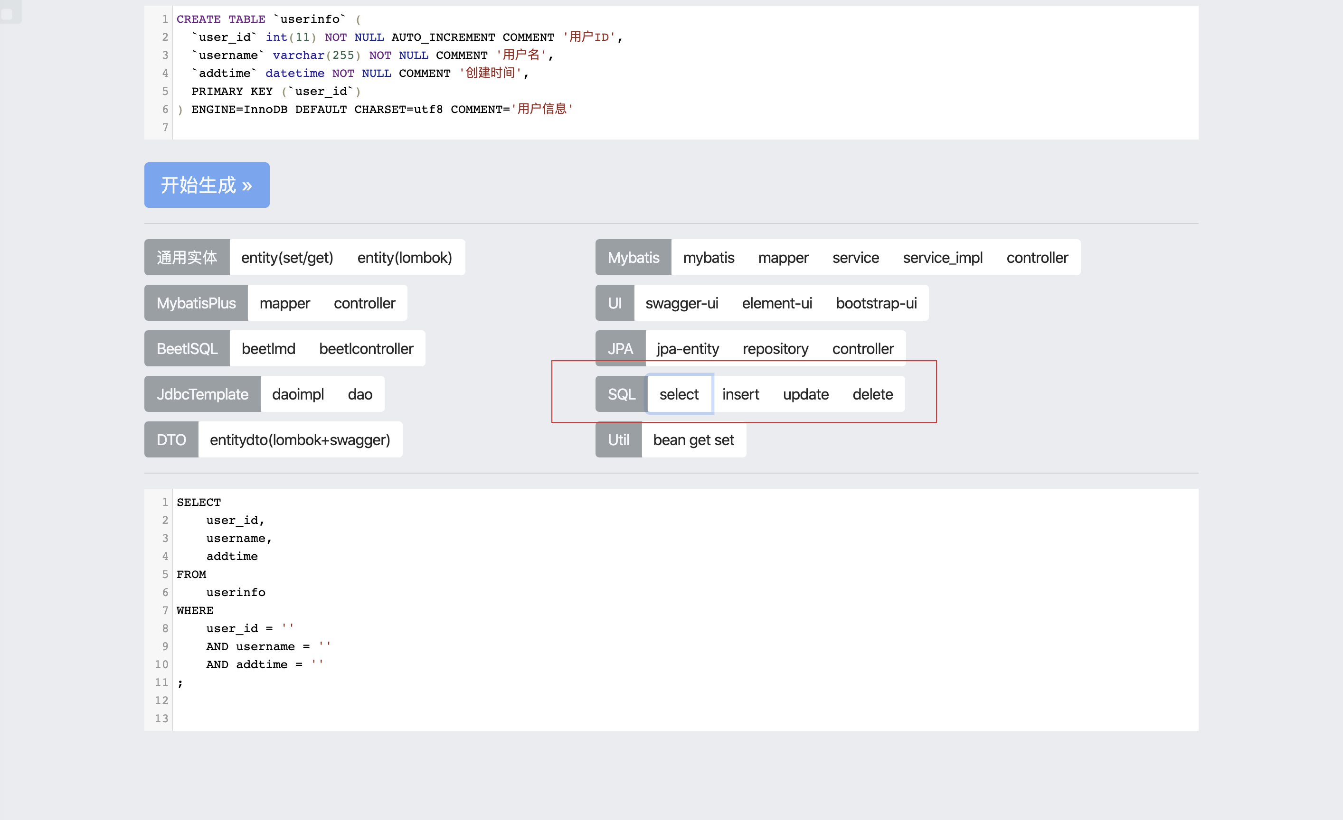Image resolution: width=1343 pixels, height=820 pixels.
Task: Click the daoimpl JdbcTemplate option
Action: pos(298,394)
